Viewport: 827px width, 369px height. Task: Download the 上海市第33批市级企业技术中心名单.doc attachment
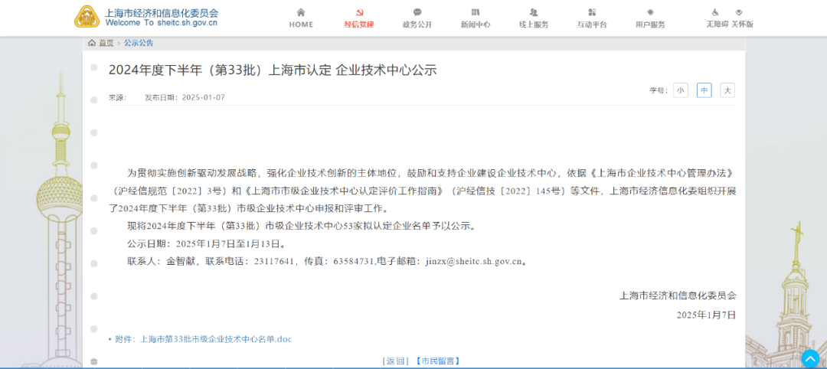coord(215,338)
